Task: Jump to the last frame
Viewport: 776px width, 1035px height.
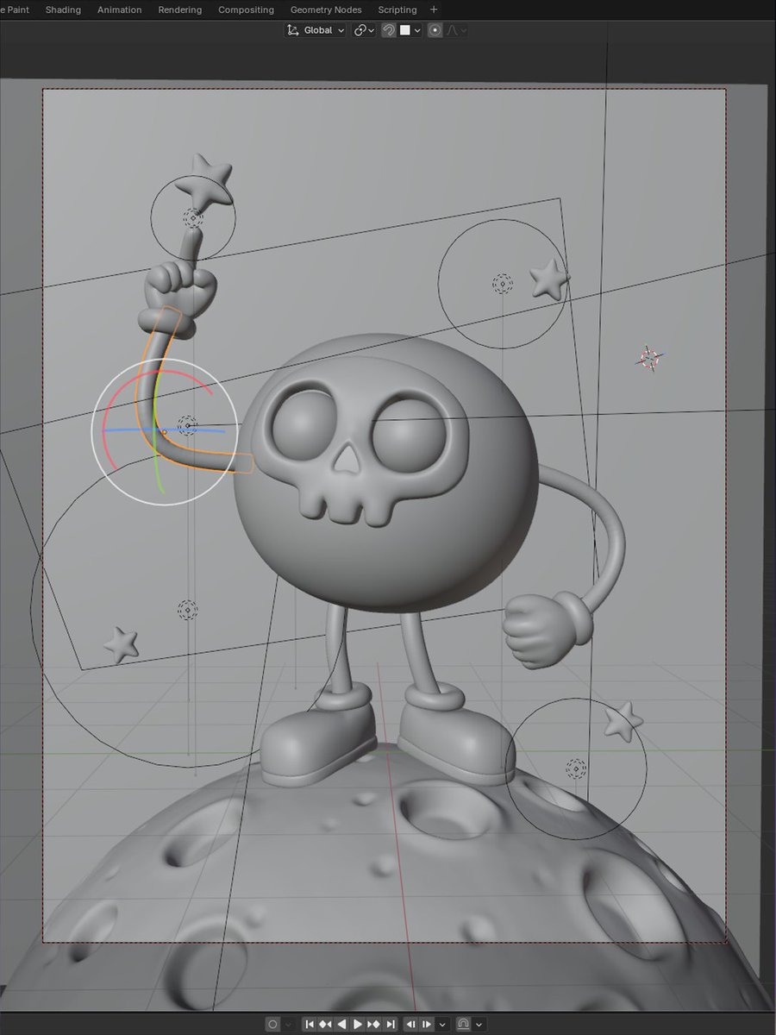Action: point(391,1024)
